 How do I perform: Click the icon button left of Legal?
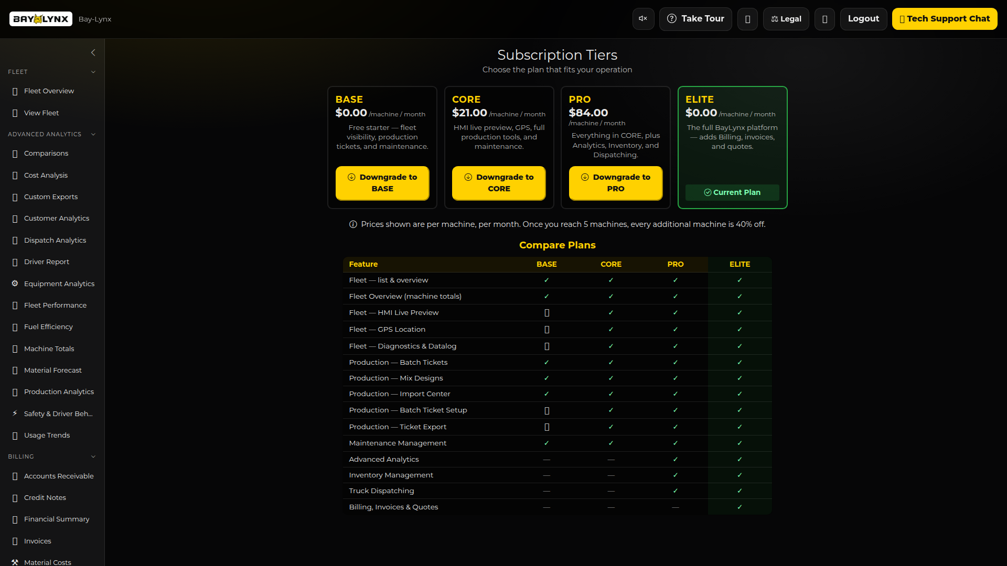747,19
